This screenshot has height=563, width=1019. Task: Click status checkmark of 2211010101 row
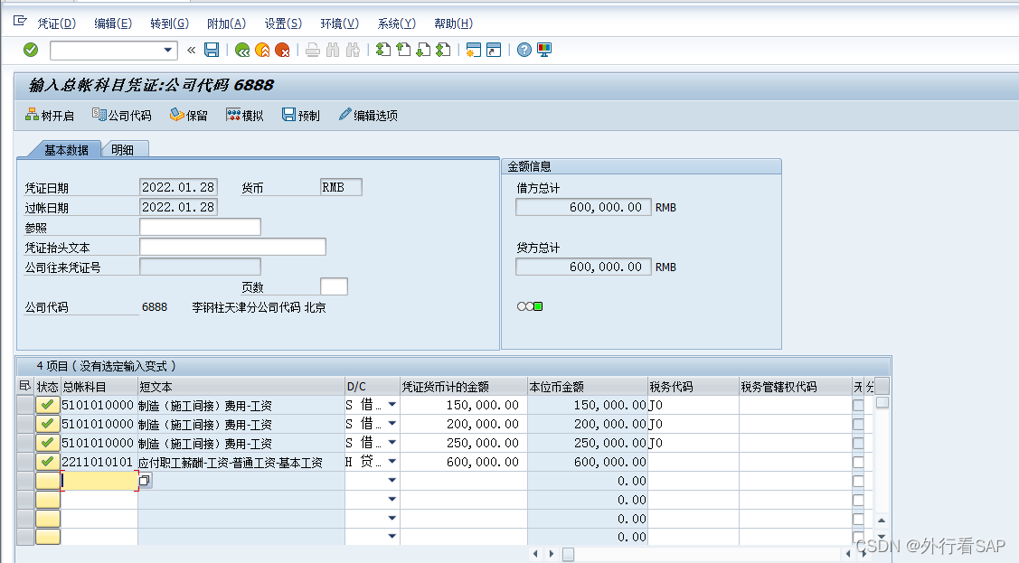point(47,462)
